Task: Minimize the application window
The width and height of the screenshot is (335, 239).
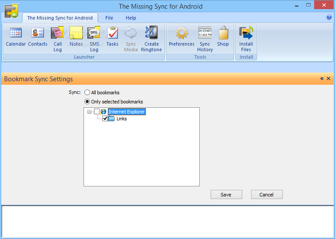Action: tap(297, 6)
